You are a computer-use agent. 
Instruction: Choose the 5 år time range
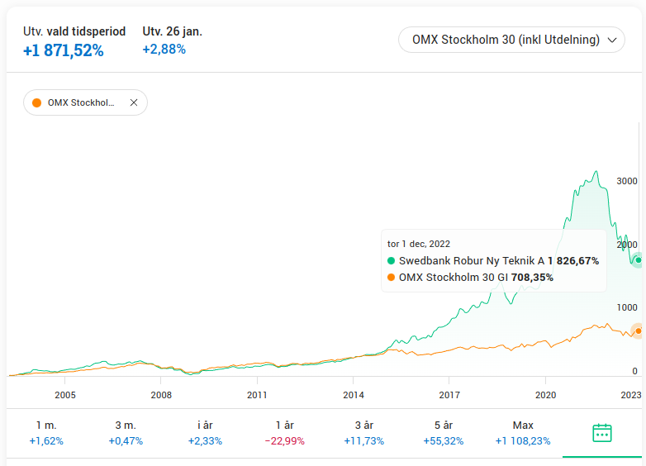point(444,433)
